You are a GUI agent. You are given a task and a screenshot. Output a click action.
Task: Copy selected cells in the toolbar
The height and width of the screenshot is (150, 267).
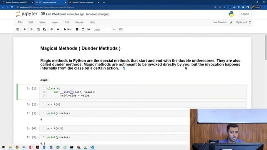(38, 30)
